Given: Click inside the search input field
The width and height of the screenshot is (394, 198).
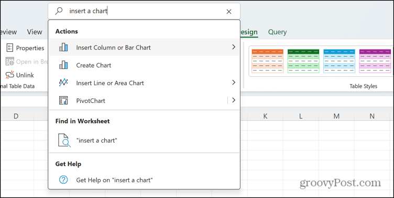Looking at the screenshot, I should [x=146, y=11].
